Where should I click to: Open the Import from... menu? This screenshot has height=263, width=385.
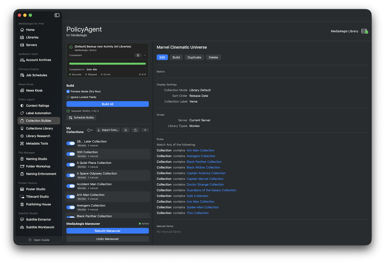pos(108,130)
